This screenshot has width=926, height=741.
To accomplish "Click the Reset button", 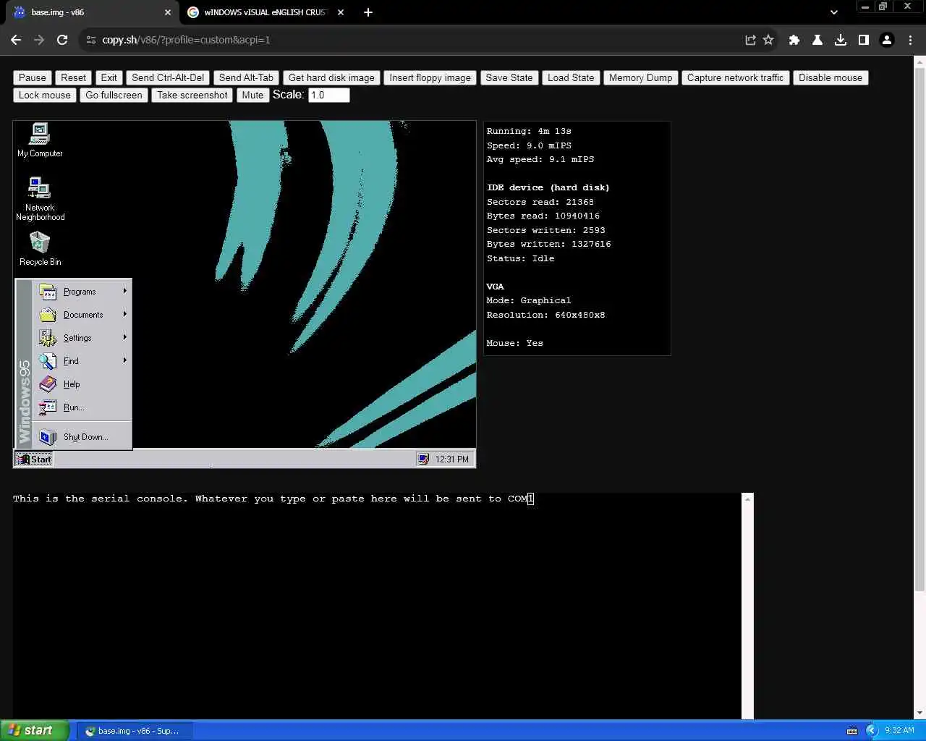I will tap(73, 77).
